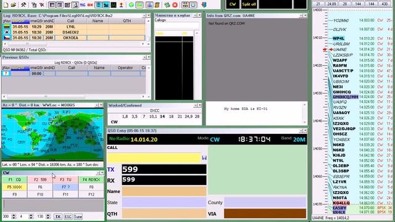Click the first window layout toolbar icon
395x222 pixels.
[x=52, y=5]
